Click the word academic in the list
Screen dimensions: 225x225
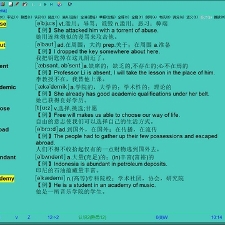tap(8, 87)
